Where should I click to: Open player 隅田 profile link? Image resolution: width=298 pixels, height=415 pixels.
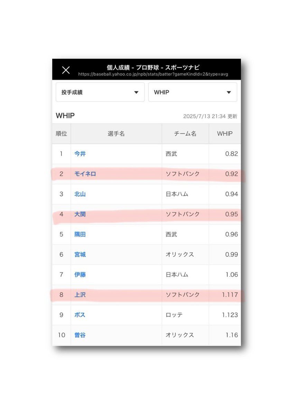[80, 234]
